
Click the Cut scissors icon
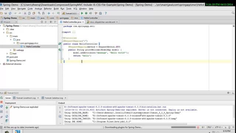[x=25, y=13]
